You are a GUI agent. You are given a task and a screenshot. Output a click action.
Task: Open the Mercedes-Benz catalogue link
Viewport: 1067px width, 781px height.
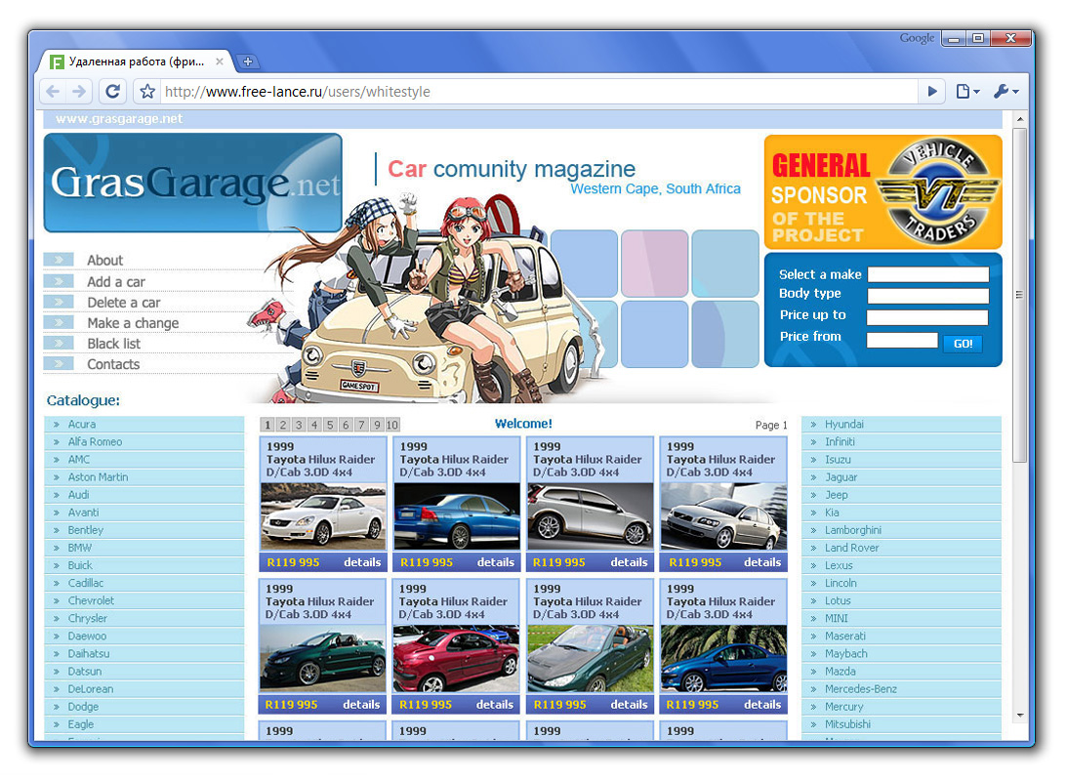coord(861,689)
